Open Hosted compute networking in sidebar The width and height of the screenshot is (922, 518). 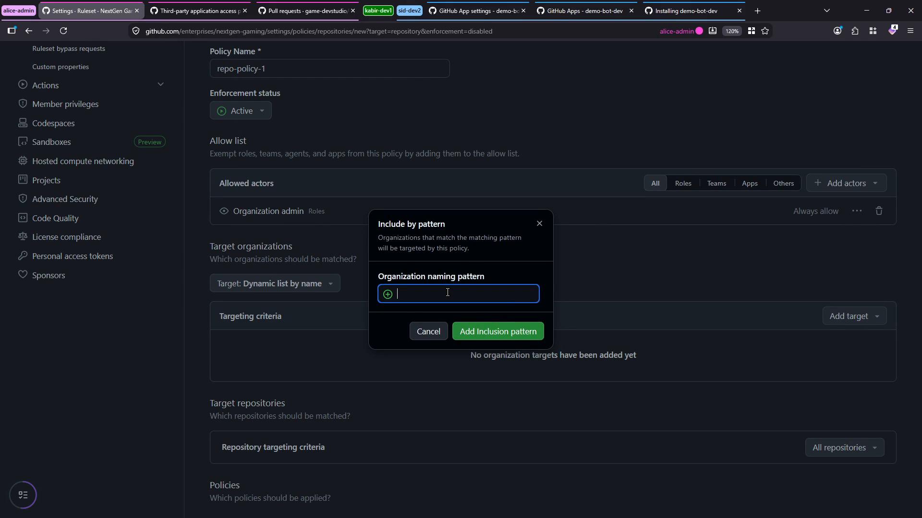click(x=83, y=161)
